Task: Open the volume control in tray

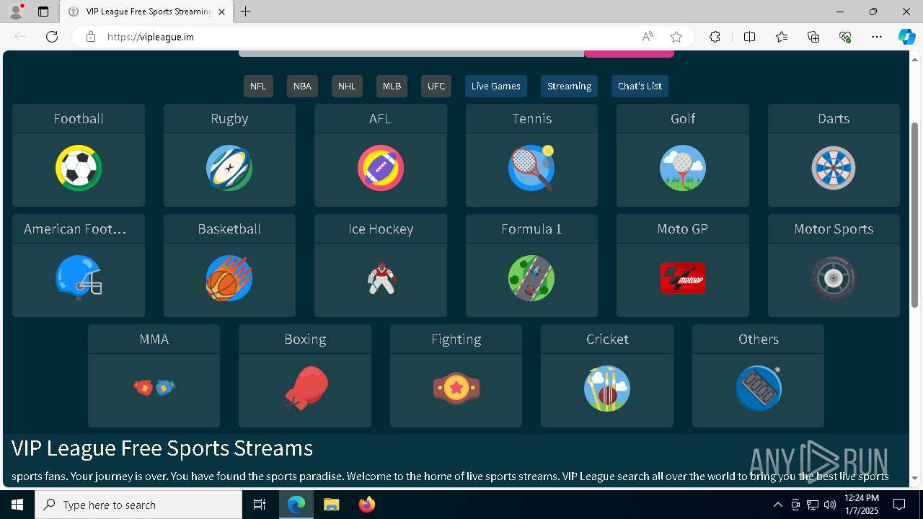Action: coord(830,505)
